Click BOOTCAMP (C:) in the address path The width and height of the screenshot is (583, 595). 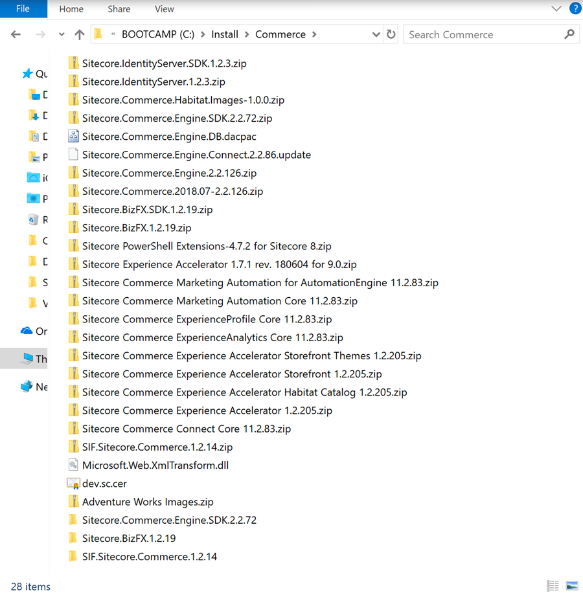(158, 34)
